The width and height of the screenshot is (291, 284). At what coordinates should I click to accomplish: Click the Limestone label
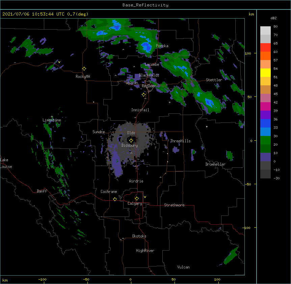[52, 120]
